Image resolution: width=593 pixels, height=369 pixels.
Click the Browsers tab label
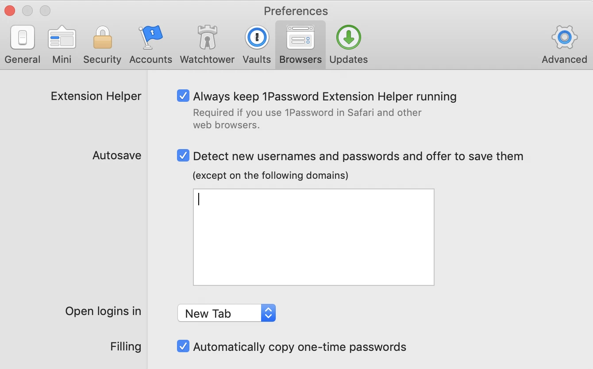click(300, 59)
